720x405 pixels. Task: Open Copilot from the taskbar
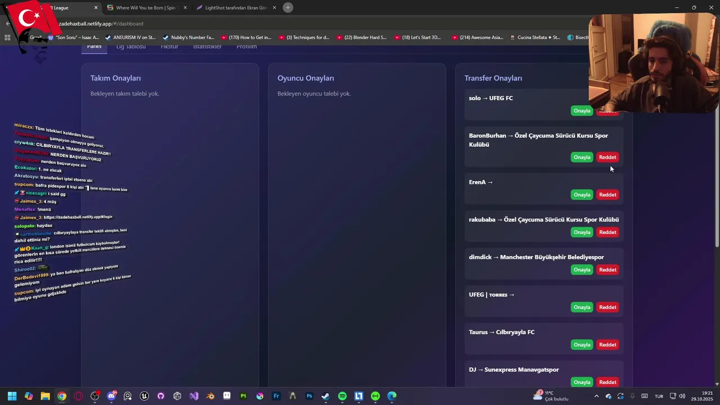[x=29, y=396]
